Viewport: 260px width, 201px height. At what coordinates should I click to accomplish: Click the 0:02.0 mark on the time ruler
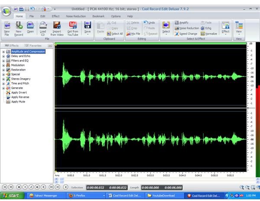pos(119,175)
